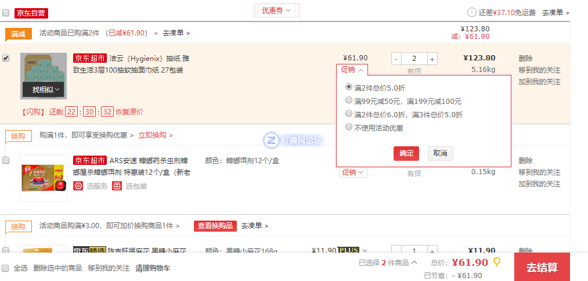Open the 优惠券 coupon dropdown
This screenshot has width=588, height=281.
coord(277,10)
